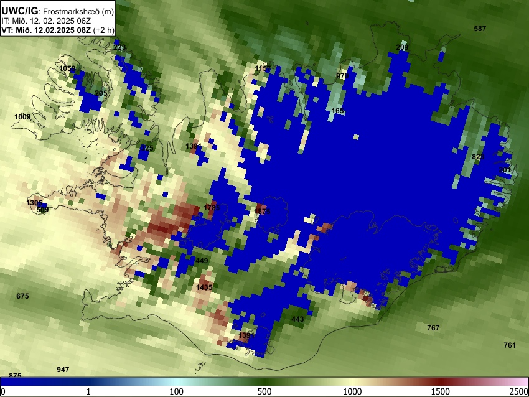529x397 pixels.
Task: Click the map value 1435
Action: 204,287
